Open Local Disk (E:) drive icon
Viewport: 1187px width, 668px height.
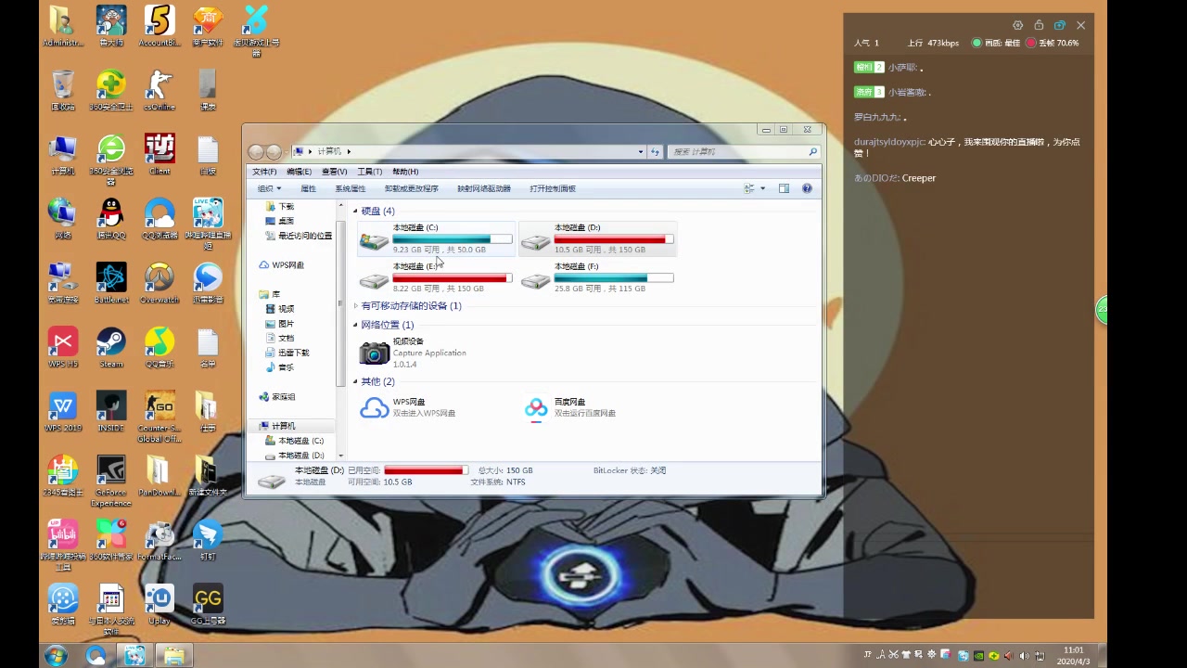pos(374,280)
